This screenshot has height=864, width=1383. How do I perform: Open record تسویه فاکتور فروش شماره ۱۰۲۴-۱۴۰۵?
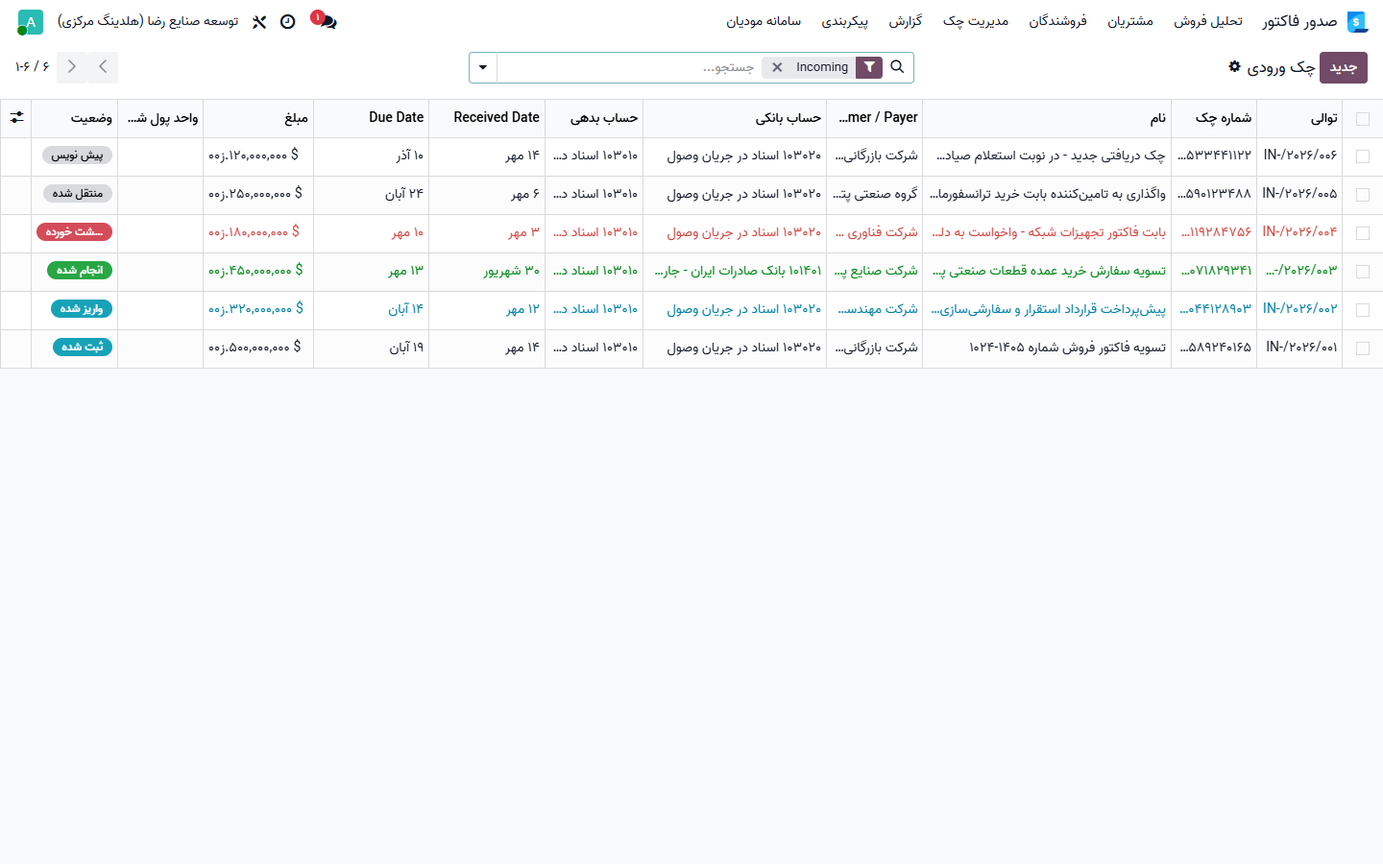[x=1067, y=348]
